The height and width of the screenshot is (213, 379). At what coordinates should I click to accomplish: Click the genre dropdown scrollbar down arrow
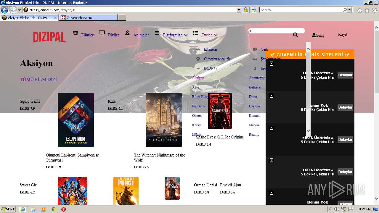[x=308, y=130]
